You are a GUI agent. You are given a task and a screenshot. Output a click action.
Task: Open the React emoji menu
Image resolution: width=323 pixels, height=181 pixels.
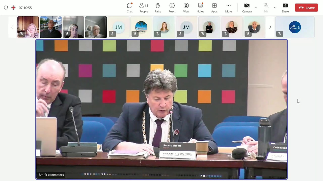click(x=172, y=8)
